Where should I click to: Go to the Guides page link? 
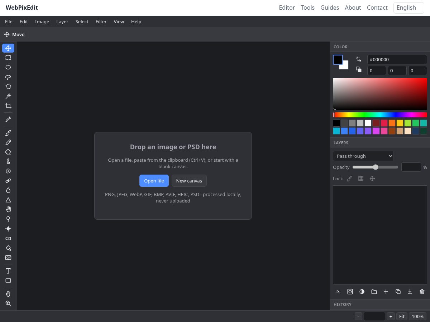[330, 8]
